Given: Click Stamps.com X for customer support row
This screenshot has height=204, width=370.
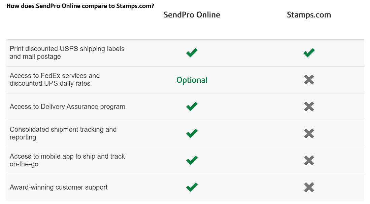Looking at the screenshot, I should pyautogui.click(x=309, y=187).
